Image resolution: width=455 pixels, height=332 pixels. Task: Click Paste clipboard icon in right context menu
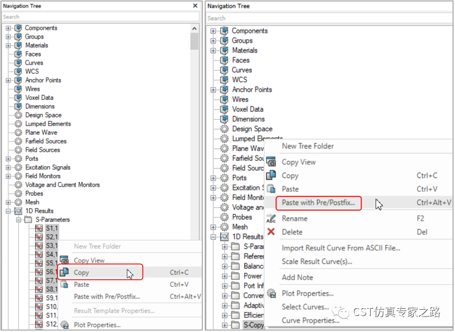click(x=271, y=189)
